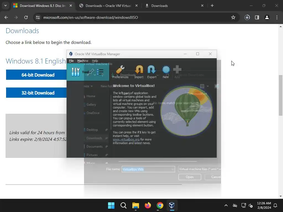Minimize the VirtualBox Manager window

[185, 54]
